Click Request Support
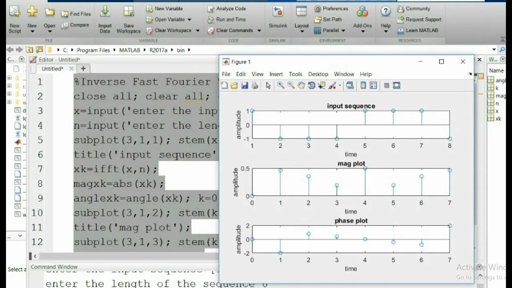The image size is (512, 288). click(419, 19)
